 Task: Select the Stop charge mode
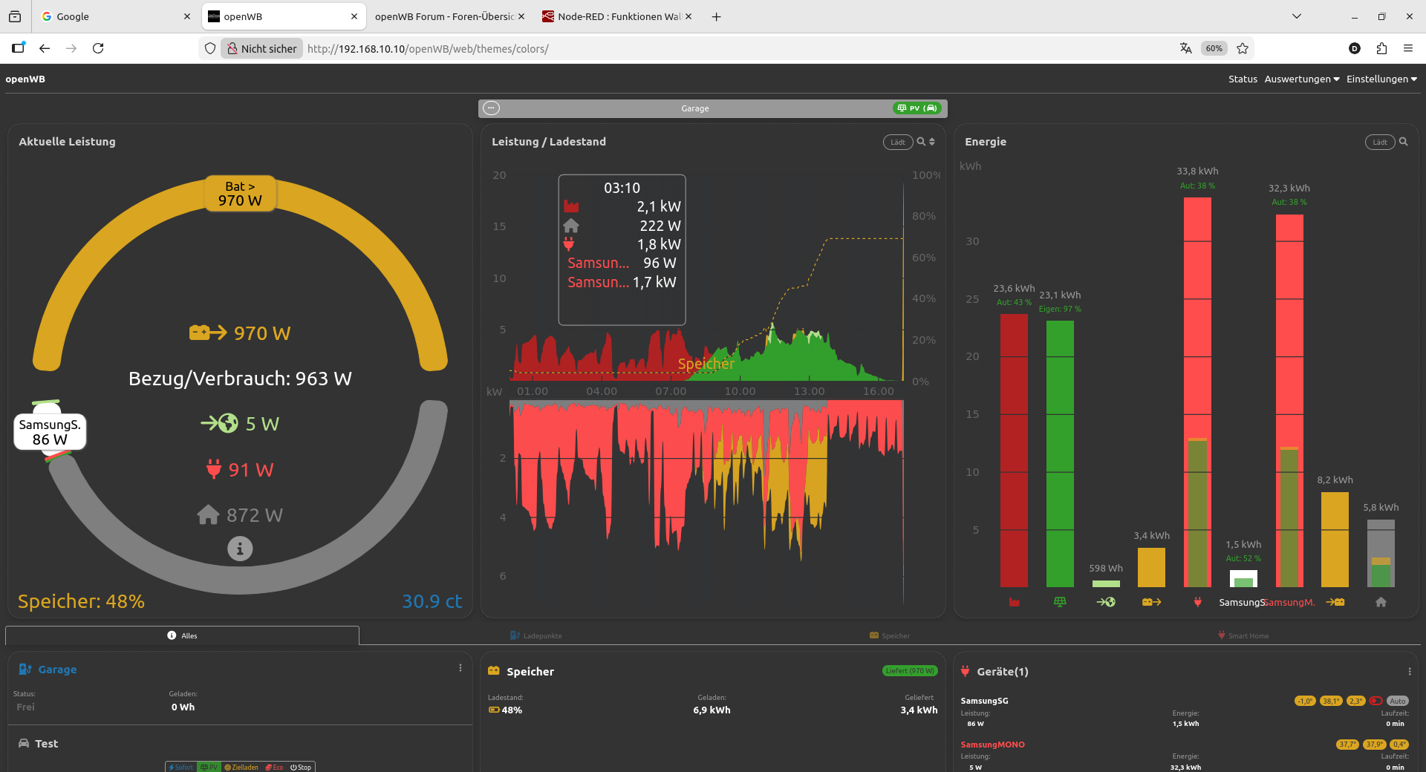[301, 767]
